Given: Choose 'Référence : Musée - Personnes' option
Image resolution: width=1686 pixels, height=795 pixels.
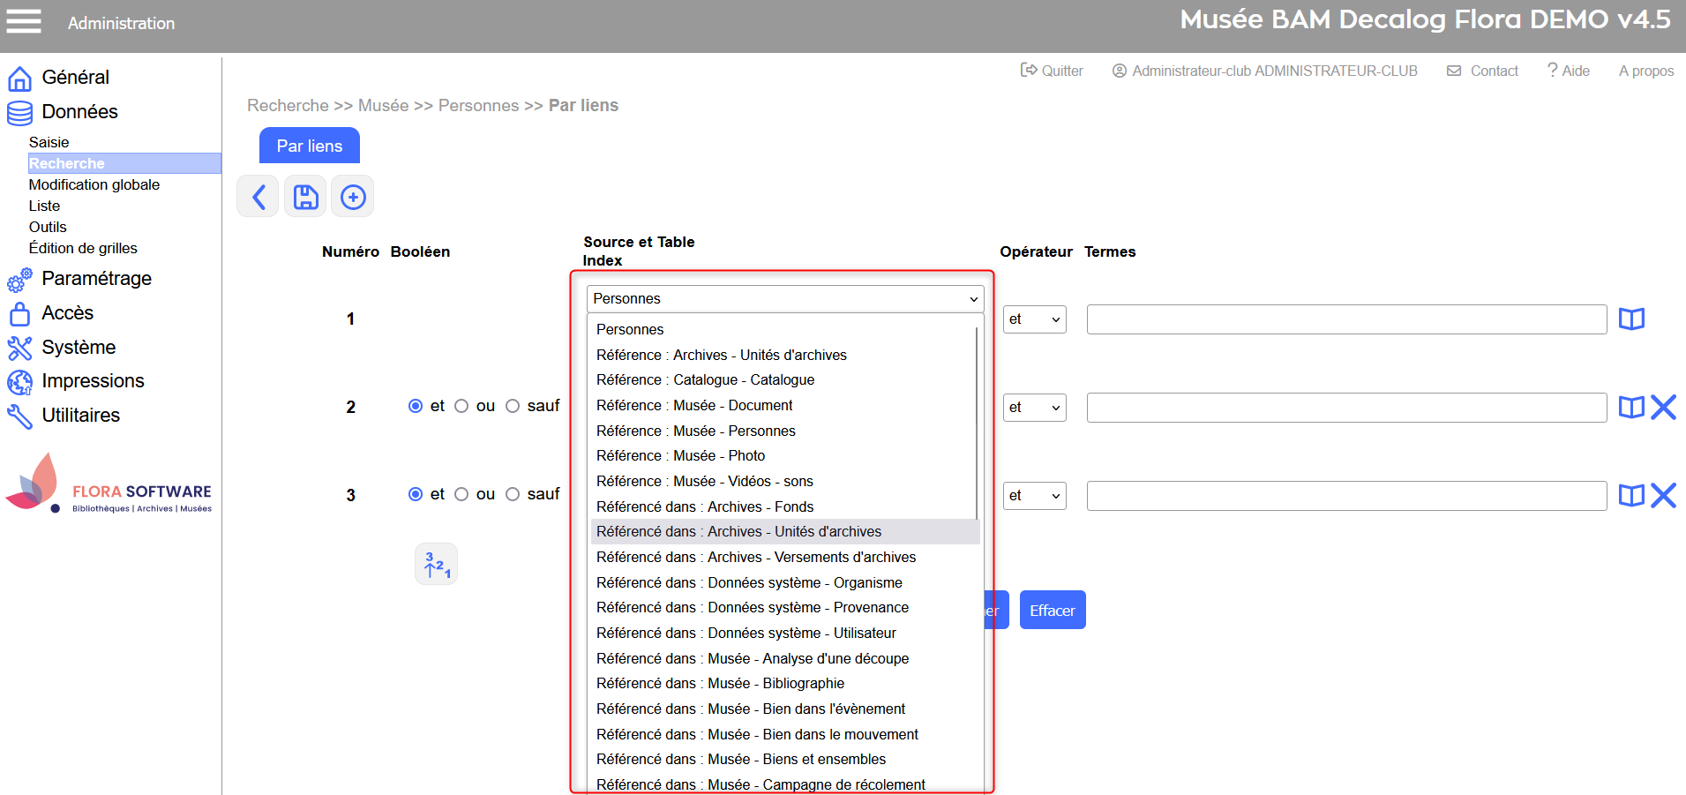Looking at the screenshot, I should click(783, 431).
